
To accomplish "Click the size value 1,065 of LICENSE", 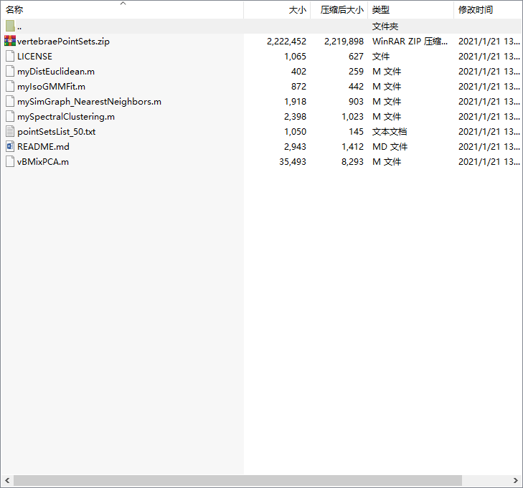I will click(x=295, y=57).
